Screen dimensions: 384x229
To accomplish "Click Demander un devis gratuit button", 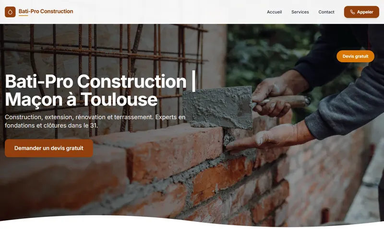I will (49, 148).
